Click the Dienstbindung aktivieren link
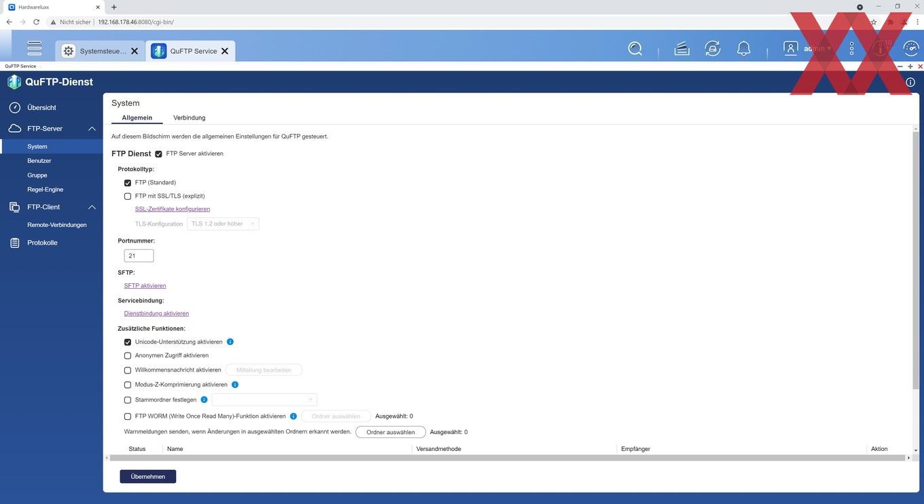 coord(156,314)
